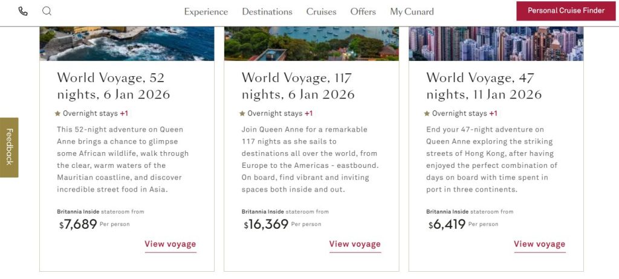Click the star icon on 52-night voyage
The image size is (619, 279).
click(x=58, y=114)
